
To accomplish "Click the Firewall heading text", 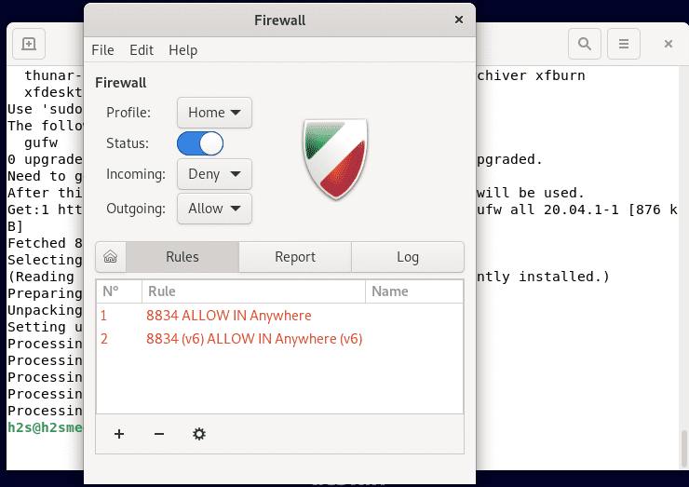I will pos(121,83).
